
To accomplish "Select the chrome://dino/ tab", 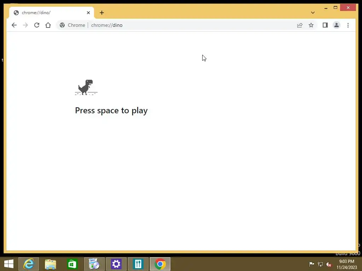I will 51,13.
